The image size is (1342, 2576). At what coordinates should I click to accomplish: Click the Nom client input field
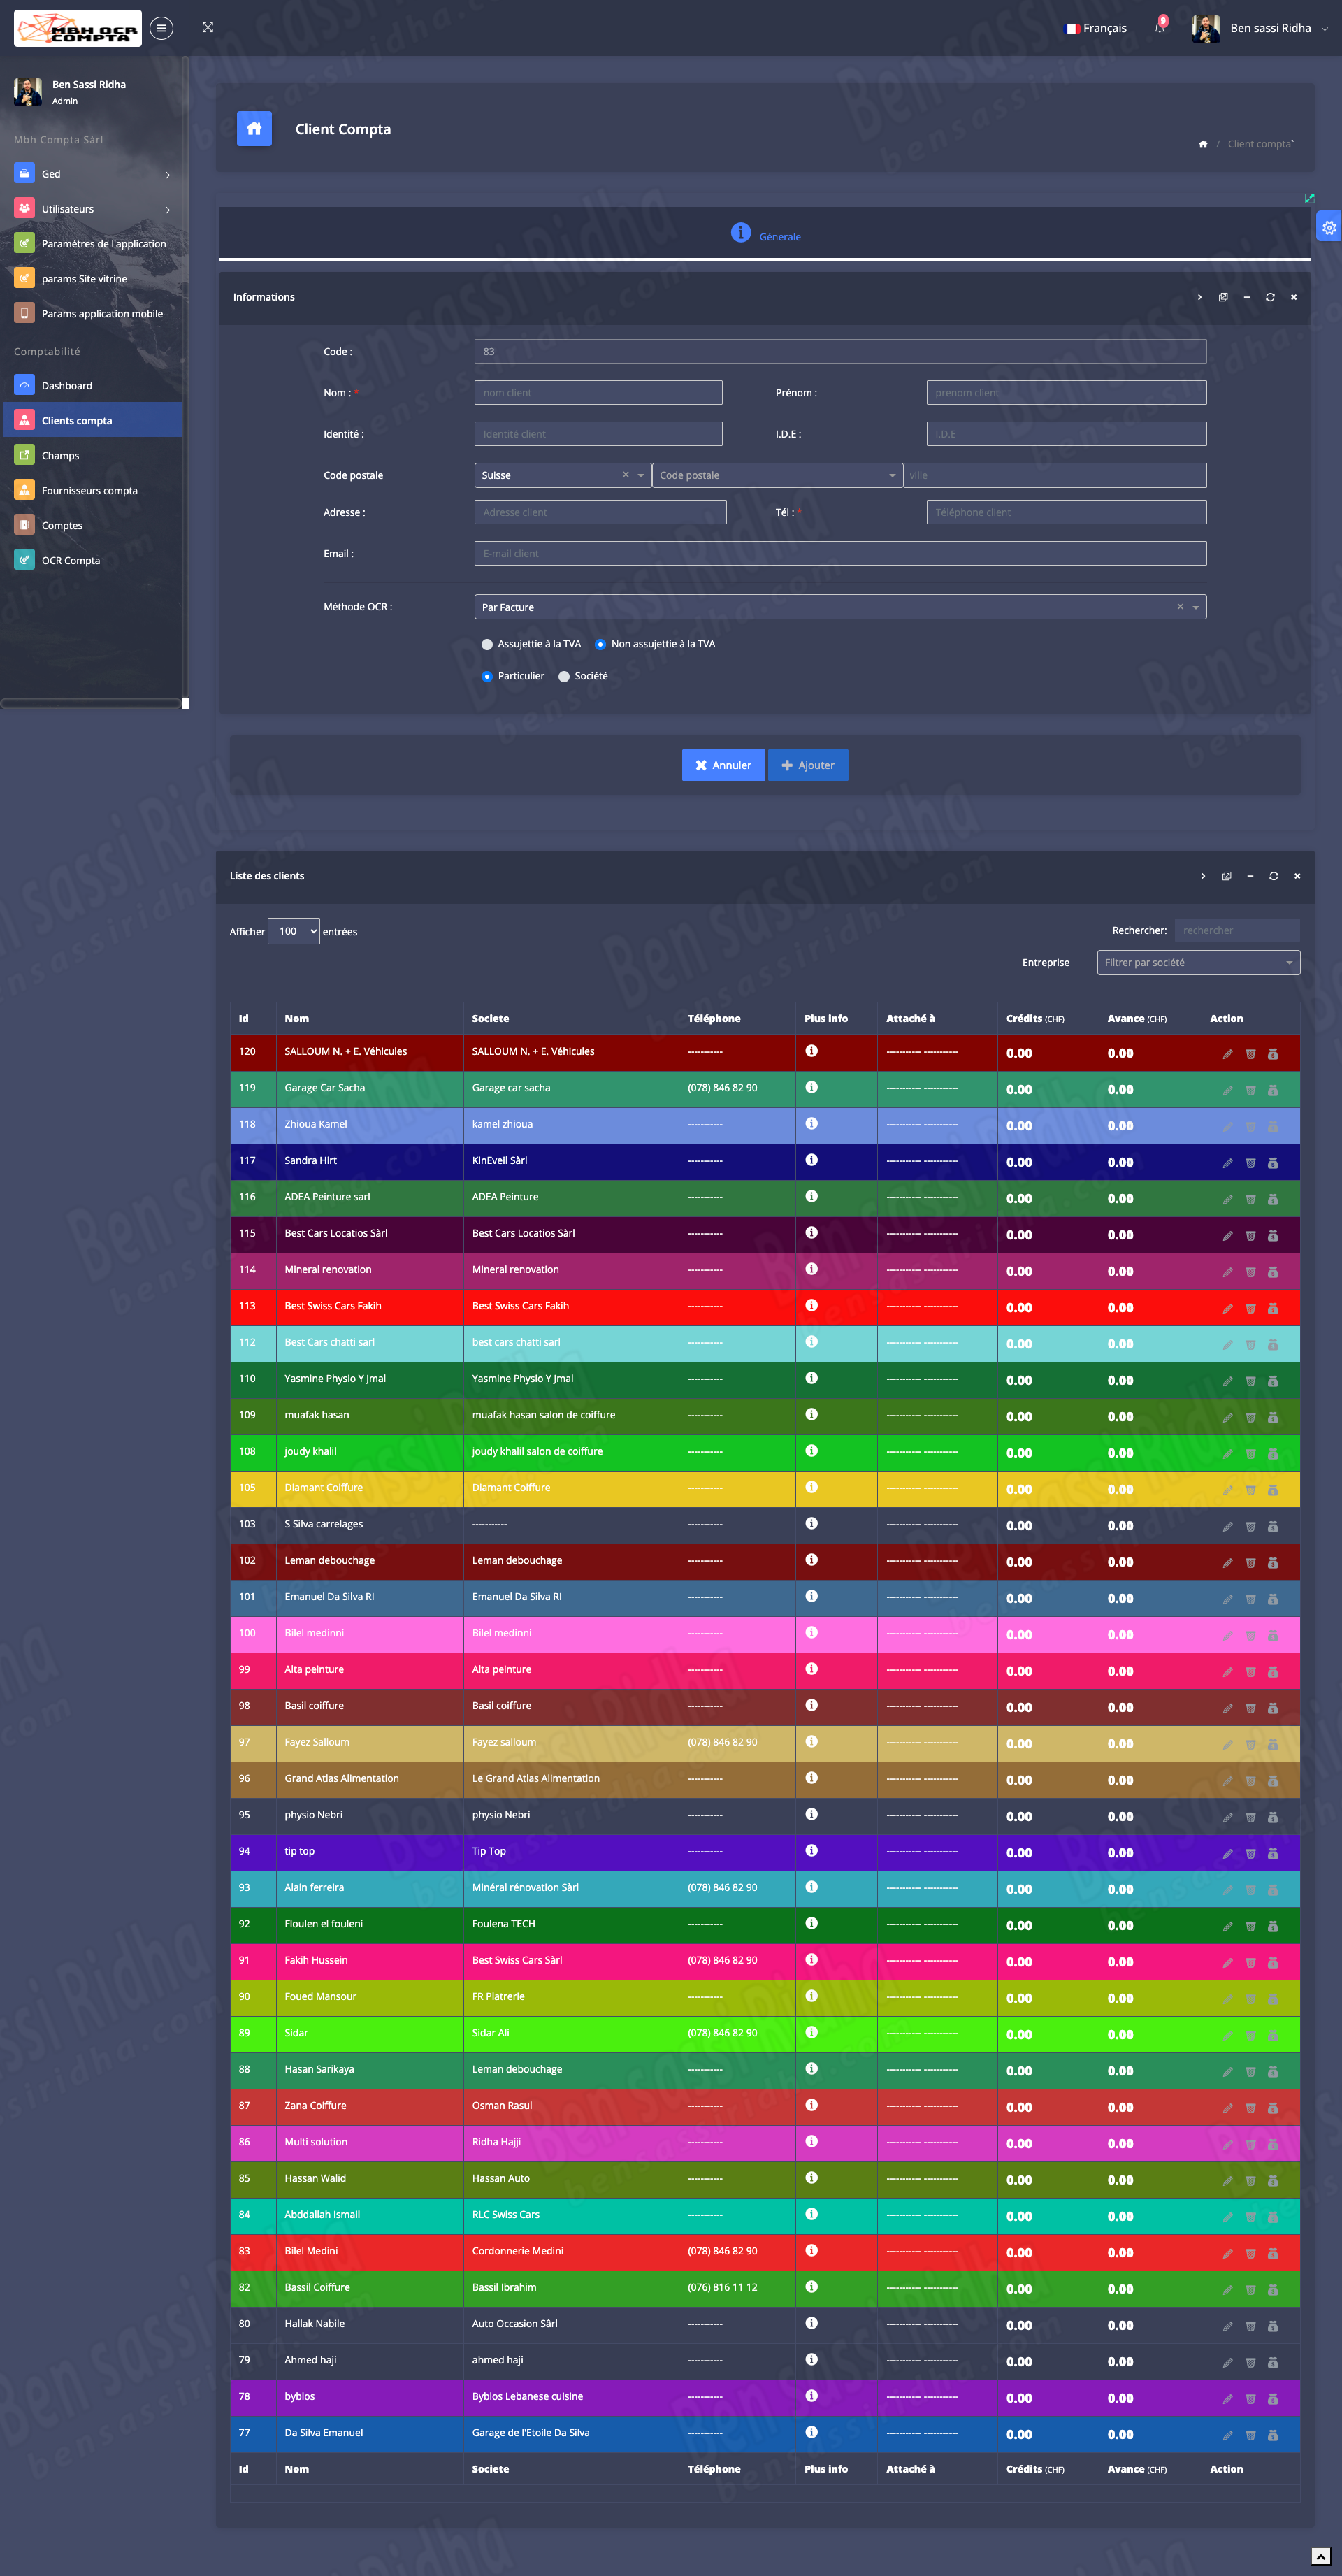click(x=598, y=393)
